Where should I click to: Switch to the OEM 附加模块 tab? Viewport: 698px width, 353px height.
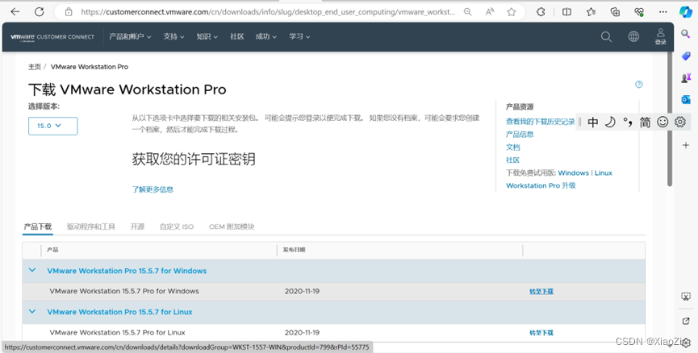tap(232, 226)
